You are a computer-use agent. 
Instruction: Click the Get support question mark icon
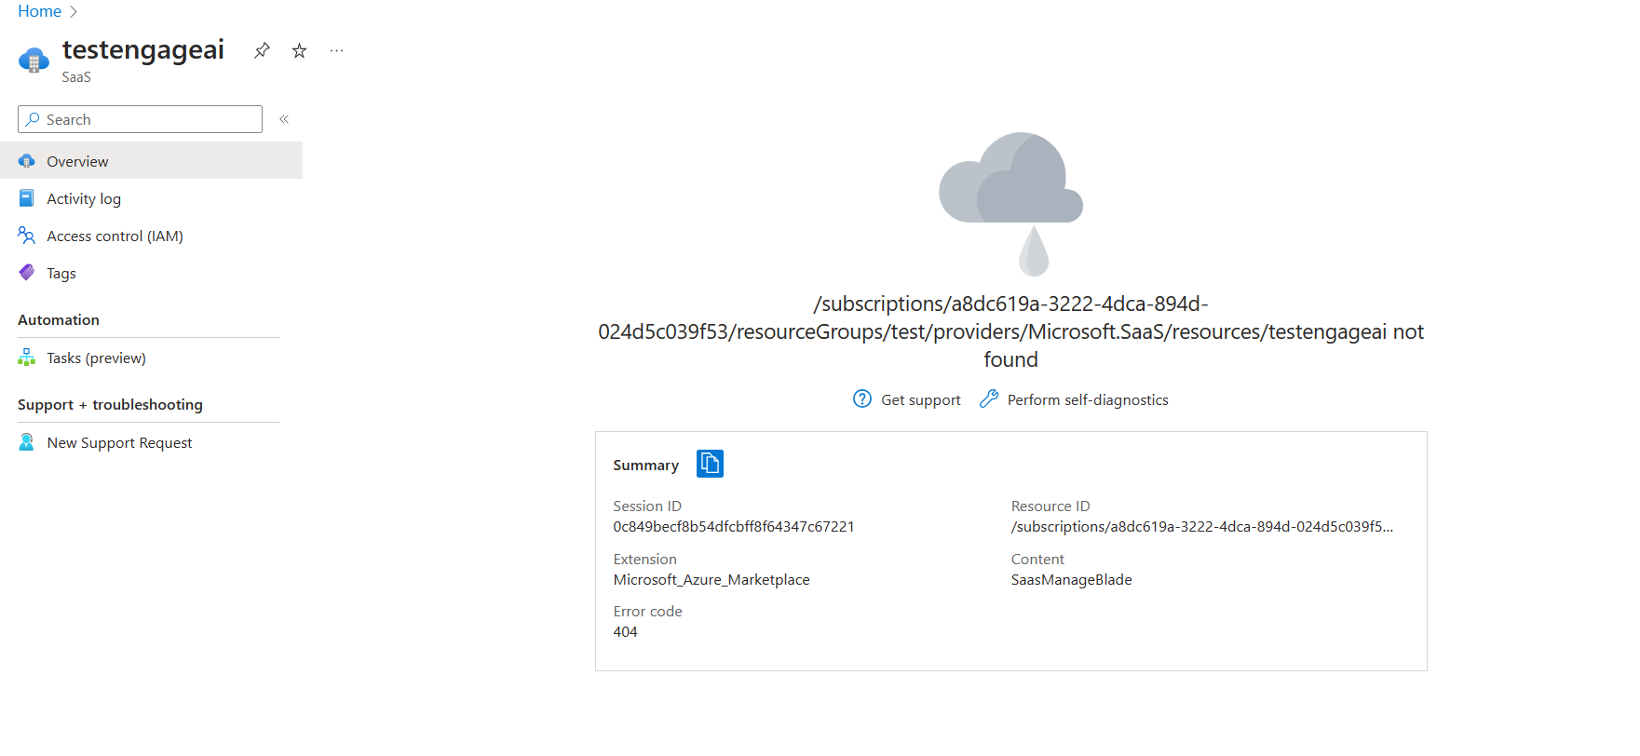[x=862, y=398]
